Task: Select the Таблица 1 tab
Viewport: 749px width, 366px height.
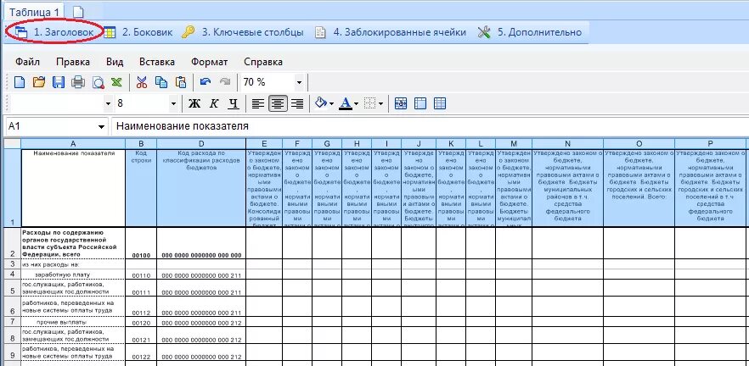Action: tap(34, 12)
